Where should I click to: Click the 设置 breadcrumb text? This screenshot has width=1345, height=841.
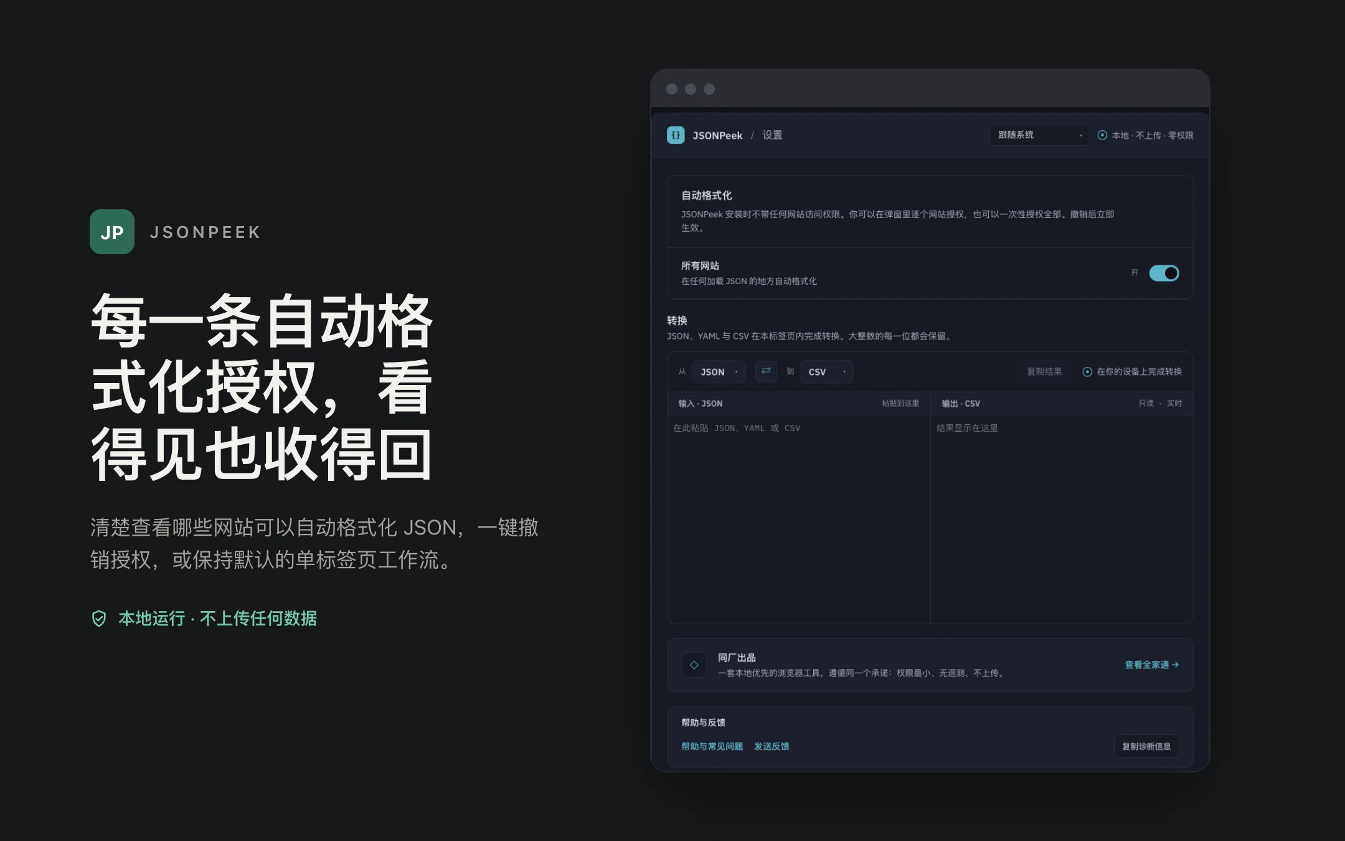click(772, 135)
